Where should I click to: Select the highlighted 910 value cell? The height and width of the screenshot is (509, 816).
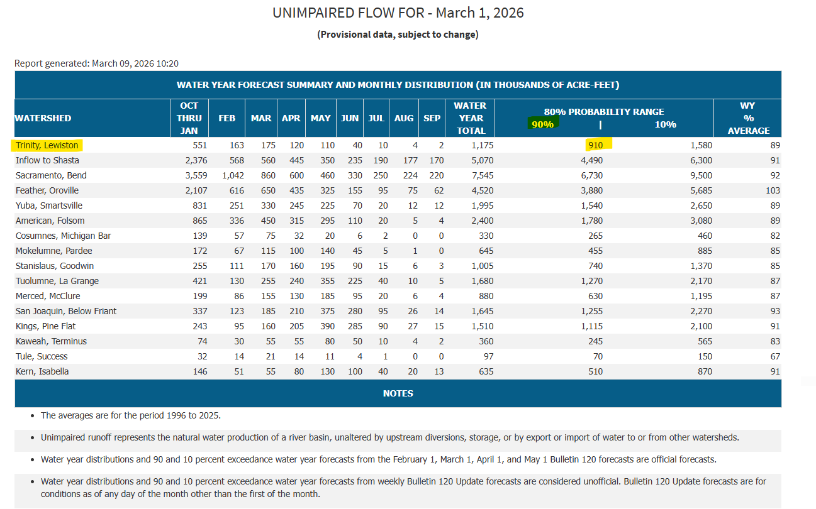(x=595, y=145)
